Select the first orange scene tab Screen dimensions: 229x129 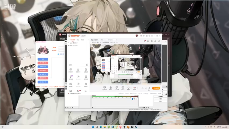[x=73, y=40]
